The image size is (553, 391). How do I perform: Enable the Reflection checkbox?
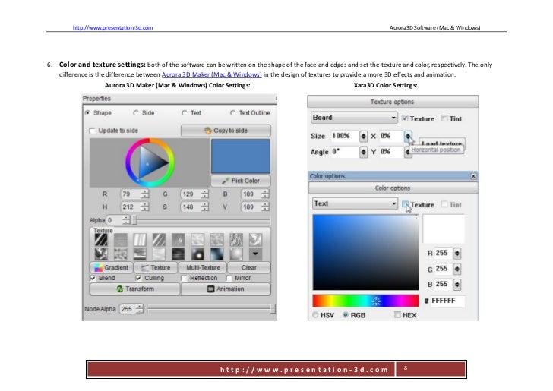coord(183,278)
